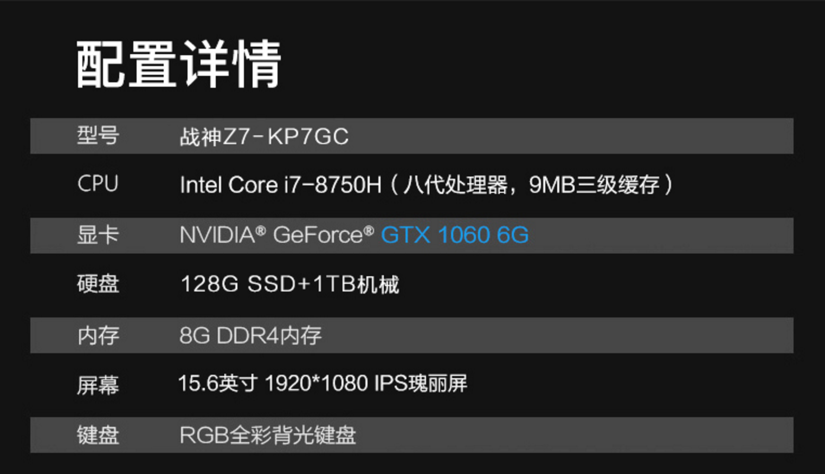This screenshot has height=474, width=825.
Task: Click the NVIDIA GeForce text
Action: tap(276, 235)
